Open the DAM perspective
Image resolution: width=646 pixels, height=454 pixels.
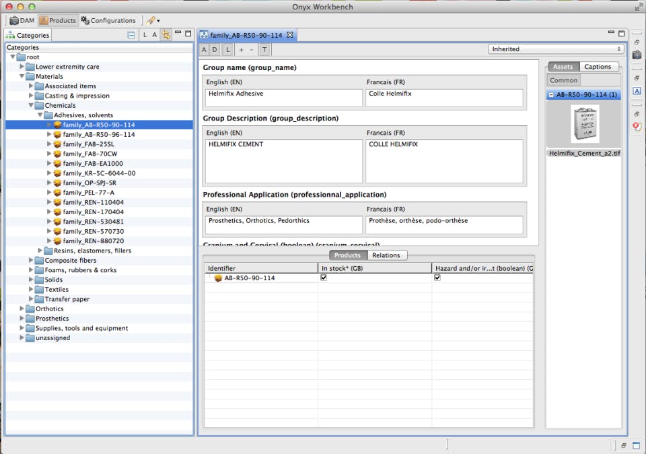coord(22,20)
